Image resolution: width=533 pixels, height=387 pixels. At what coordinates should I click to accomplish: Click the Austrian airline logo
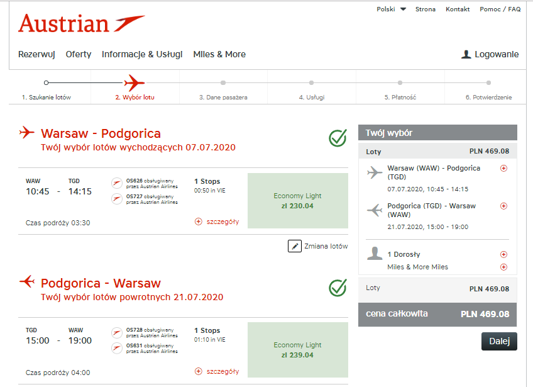click(x=82, y=23)
